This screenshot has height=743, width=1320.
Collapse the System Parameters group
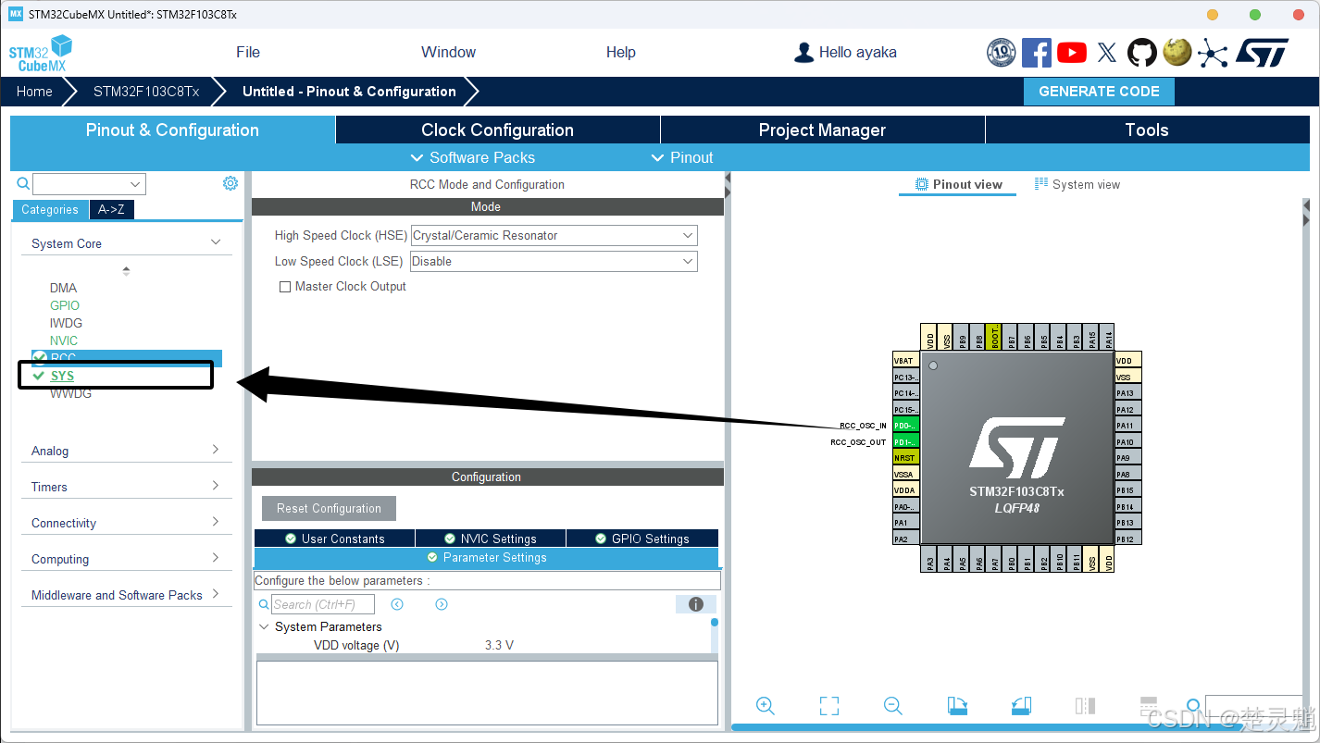click(x=264, y=626)
